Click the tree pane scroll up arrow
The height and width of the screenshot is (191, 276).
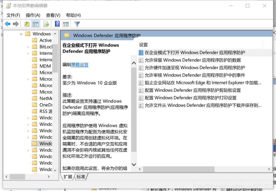55,34
